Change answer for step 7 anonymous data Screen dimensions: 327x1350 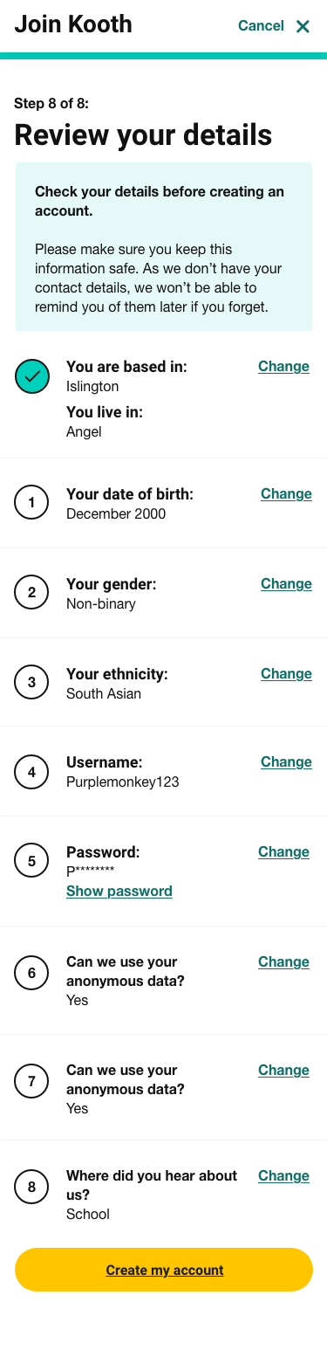(x=283, y=1070)
